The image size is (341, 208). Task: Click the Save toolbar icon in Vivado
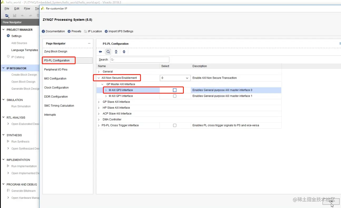tap(14, 16)
